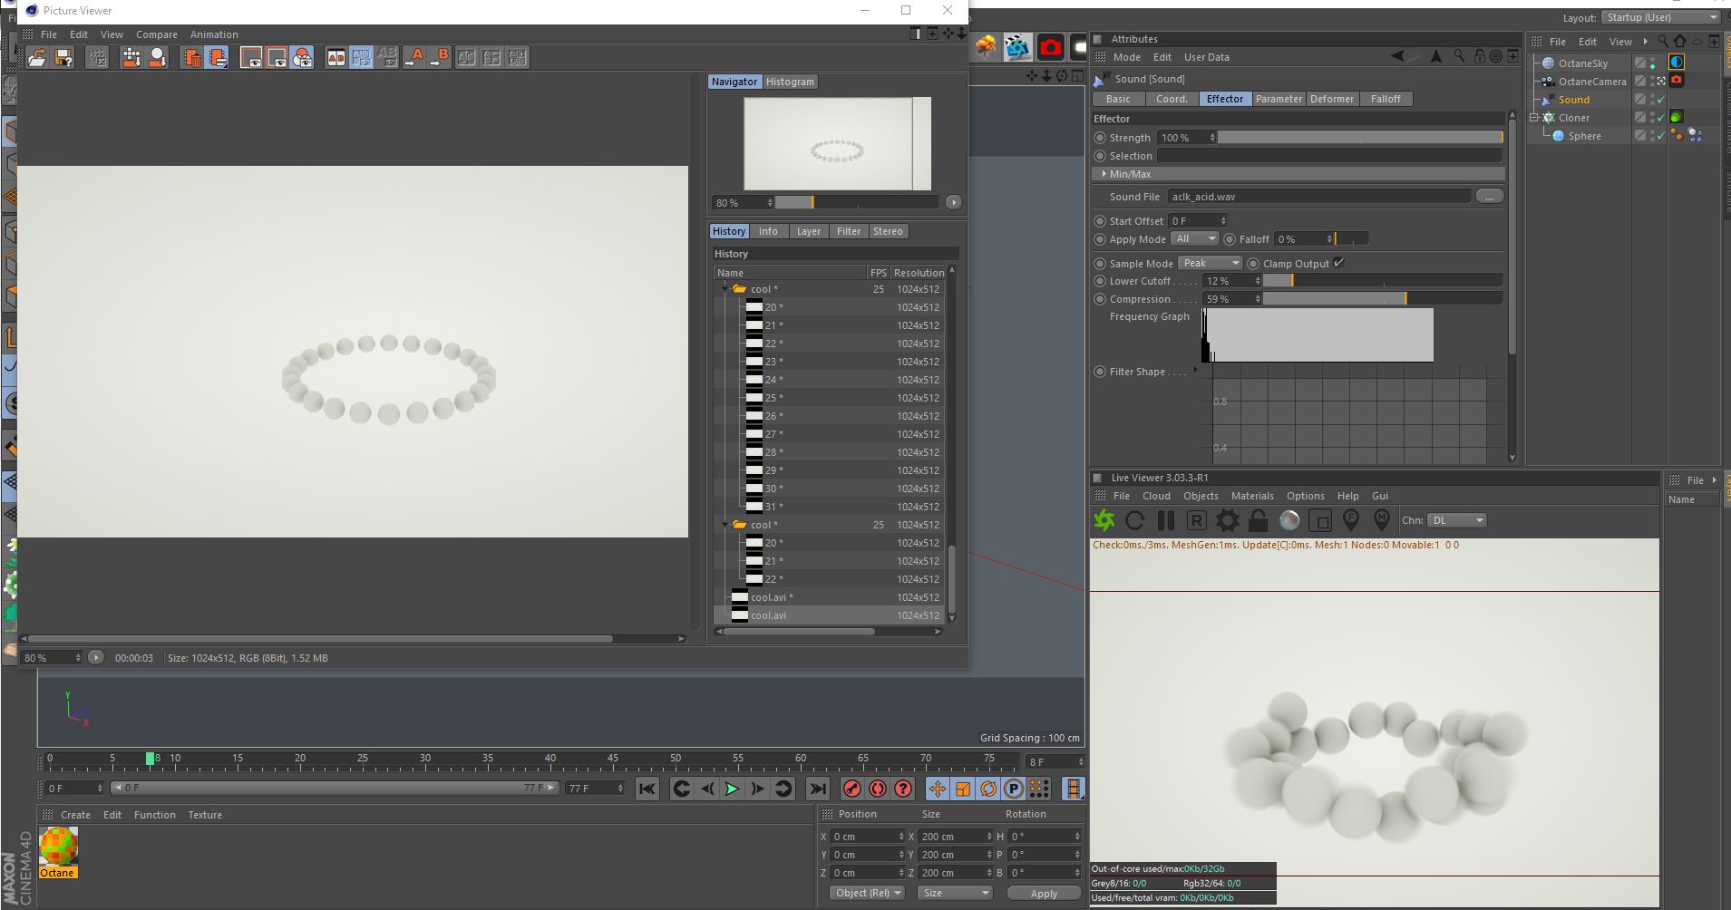Play the animation forward

[x=732, y=789]
